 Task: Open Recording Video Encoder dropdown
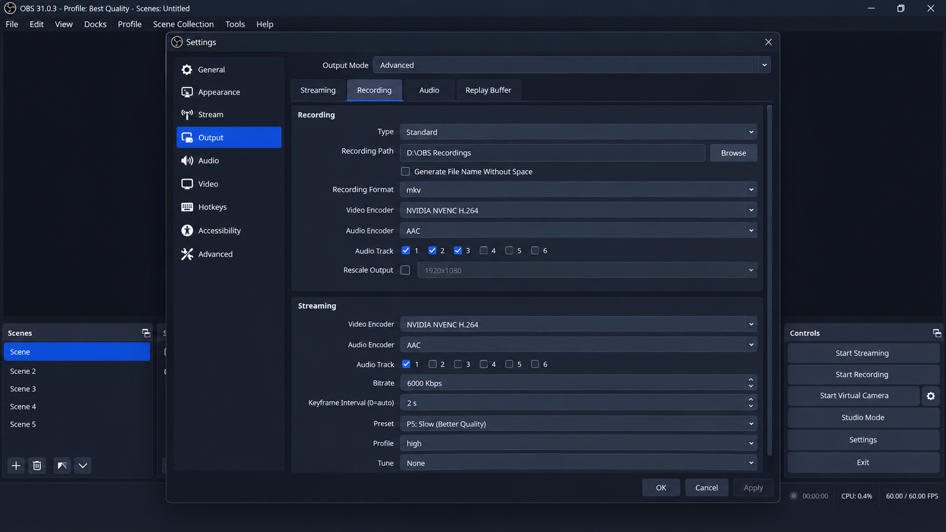[578, 210]
